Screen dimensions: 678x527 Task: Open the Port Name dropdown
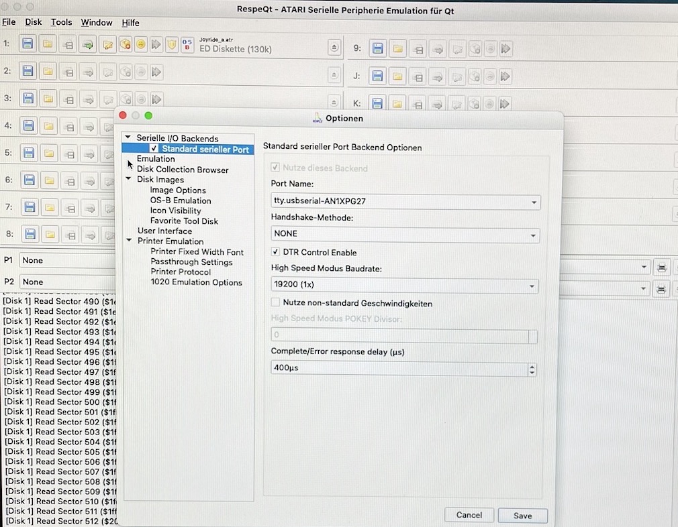click(405, 201)
